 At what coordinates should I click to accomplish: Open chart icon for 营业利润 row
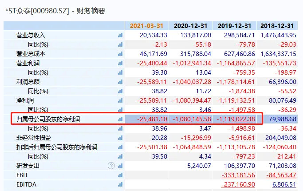120,63
